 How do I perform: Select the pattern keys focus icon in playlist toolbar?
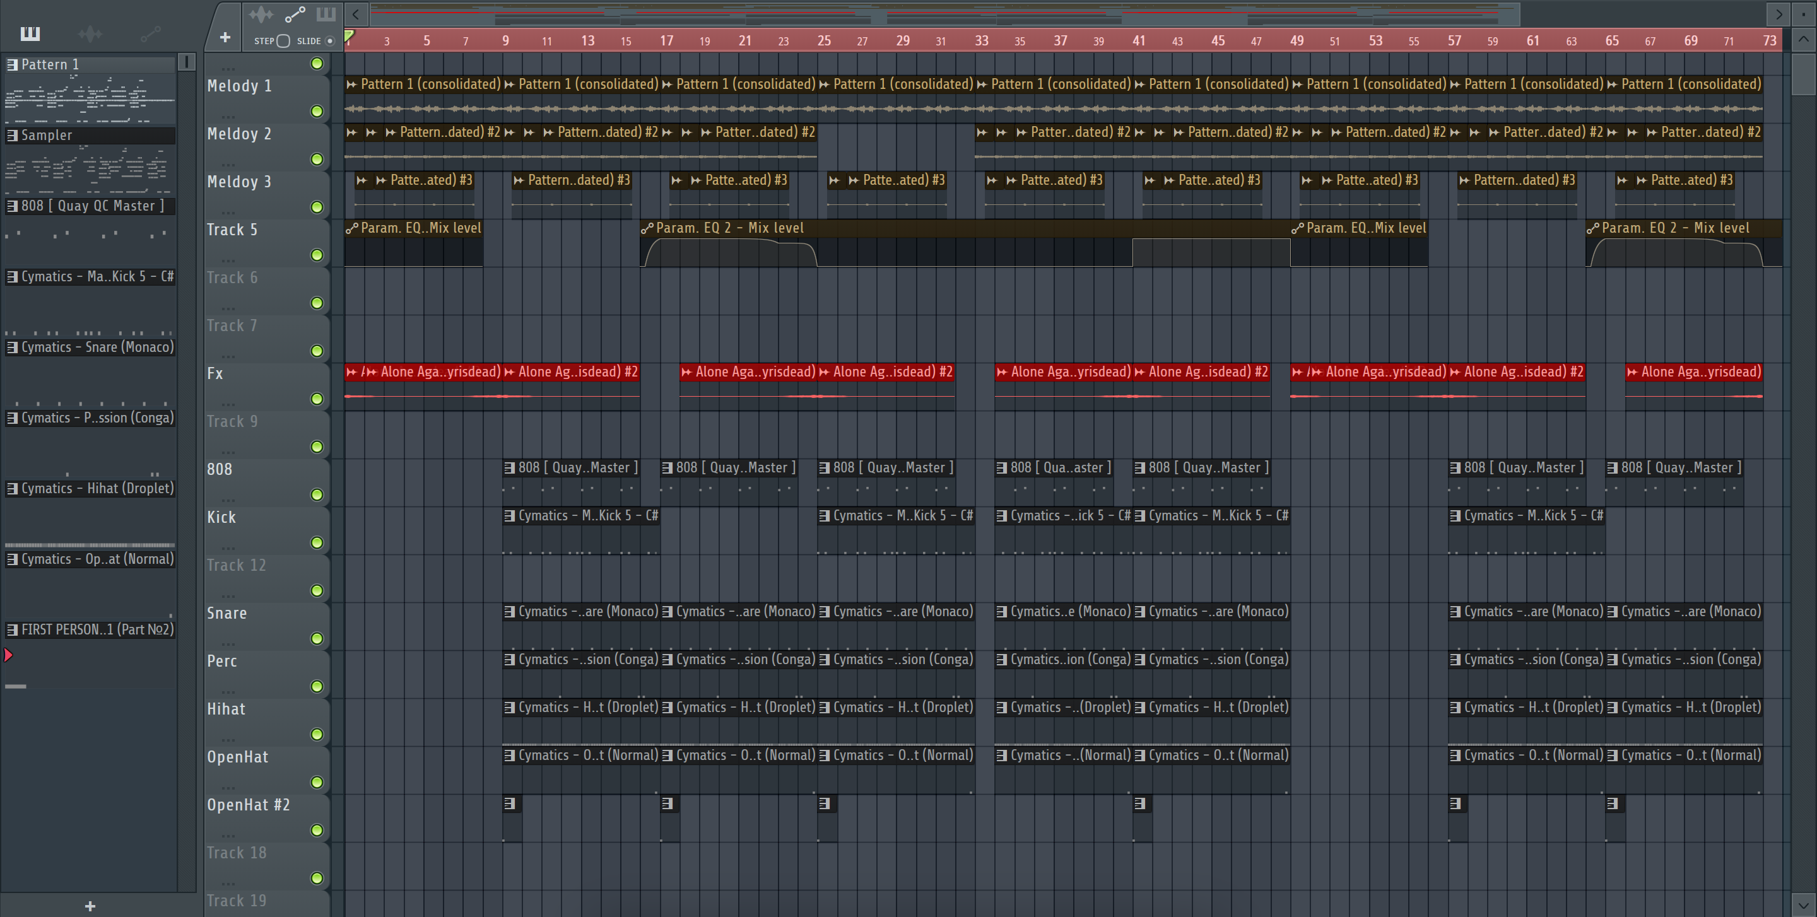click(x=326, y=14)
